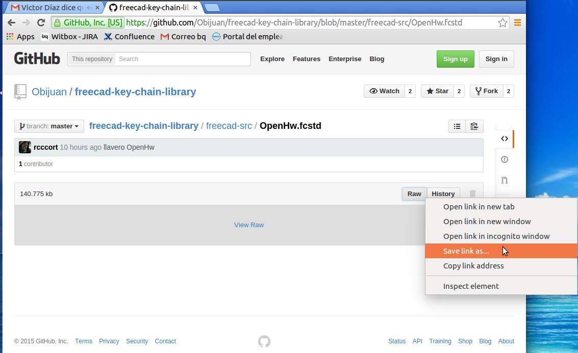Select Open link in new window
Viewport: 578px width, 353px height.
(x=501, y=222)
